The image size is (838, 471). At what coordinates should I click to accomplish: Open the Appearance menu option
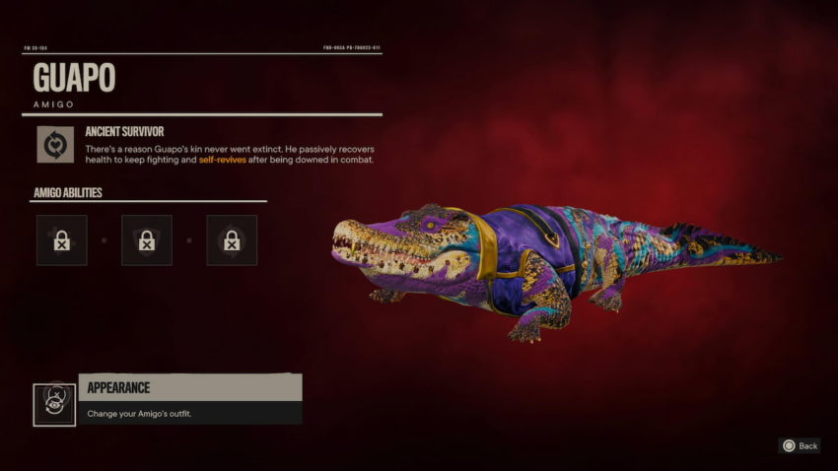[x=190, y=399]
